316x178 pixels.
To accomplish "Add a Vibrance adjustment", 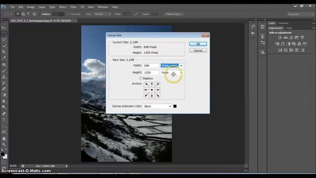I will [x=302, y=38].
